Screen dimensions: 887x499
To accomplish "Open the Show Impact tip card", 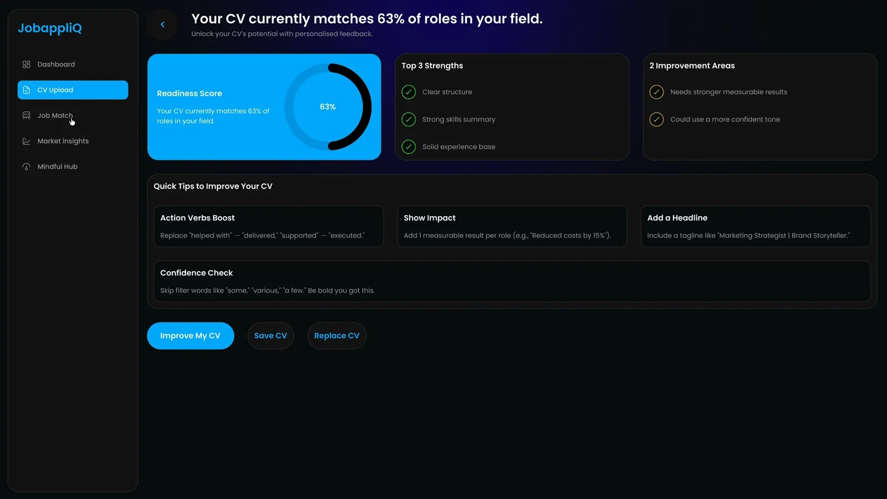I will click(512, 226).
